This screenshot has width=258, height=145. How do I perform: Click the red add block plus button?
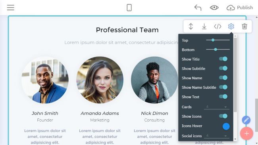tap(246, 134)
